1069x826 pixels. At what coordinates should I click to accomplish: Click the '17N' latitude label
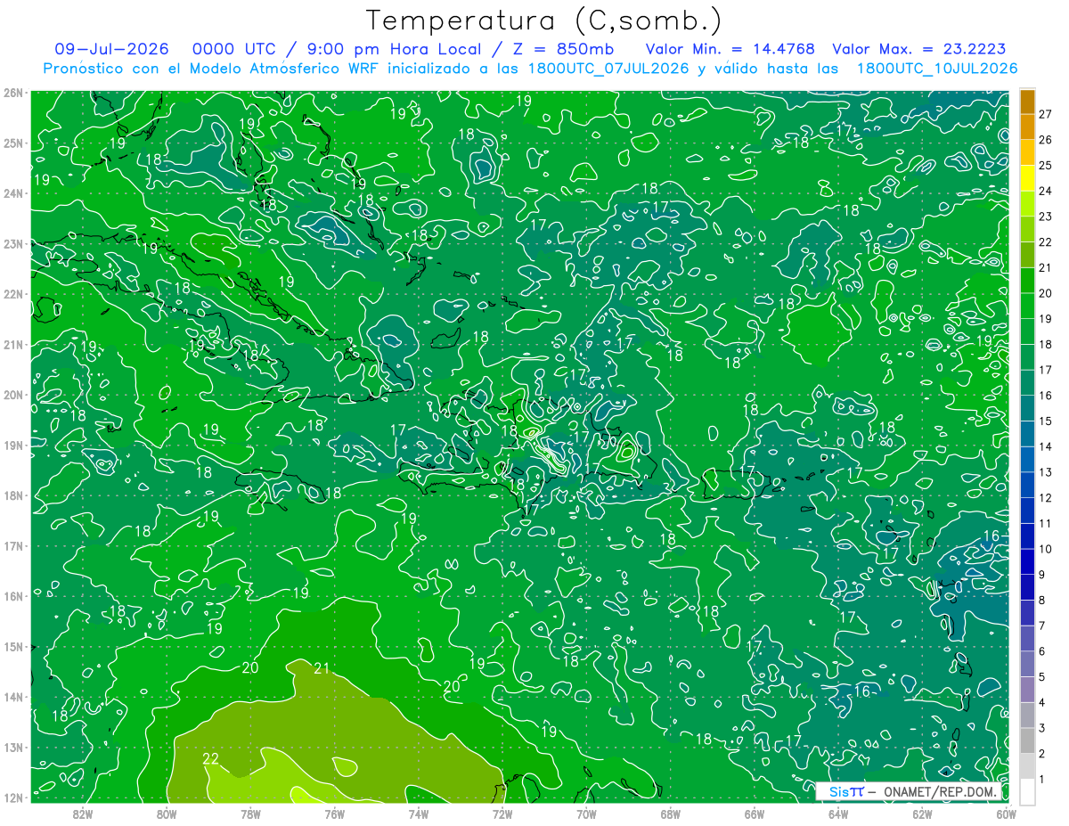pyautogui.click(x=13, y=546)
